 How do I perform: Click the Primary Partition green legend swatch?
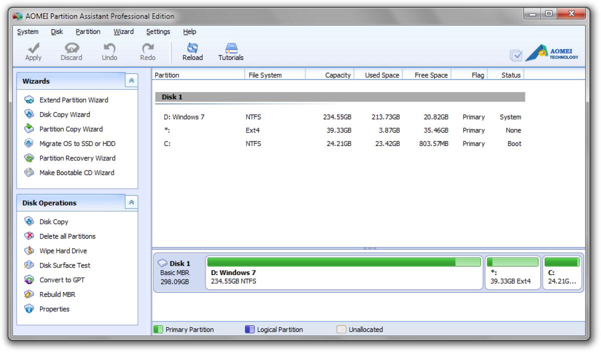159,329
